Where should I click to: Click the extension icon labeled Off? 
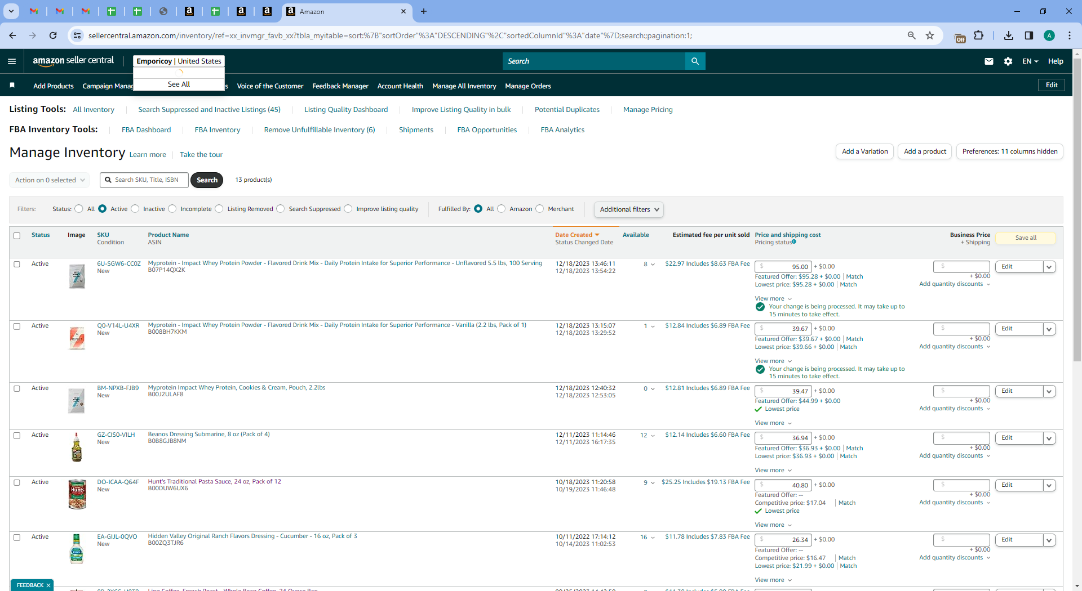pyautogui.click(x=960, y=37)
